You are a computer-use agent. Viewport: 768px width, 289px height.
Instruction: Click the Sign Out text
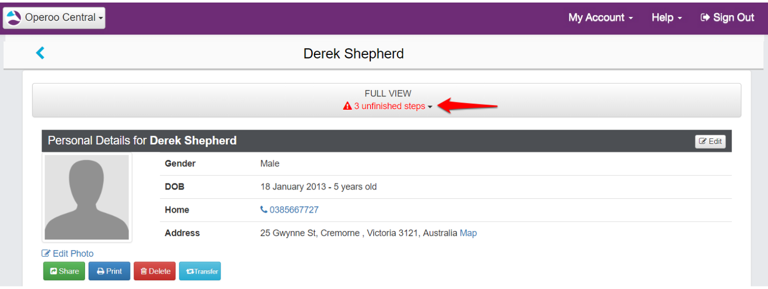[x=734, y=17]
